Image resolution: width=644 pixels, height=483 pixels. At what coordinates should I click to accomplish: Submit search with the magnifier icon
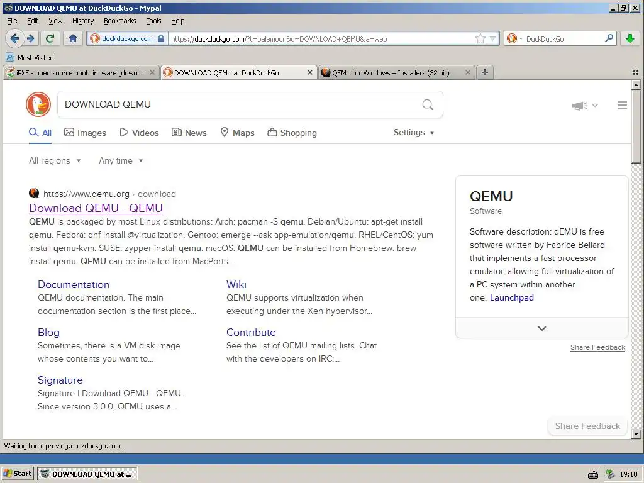click(428, 104)
